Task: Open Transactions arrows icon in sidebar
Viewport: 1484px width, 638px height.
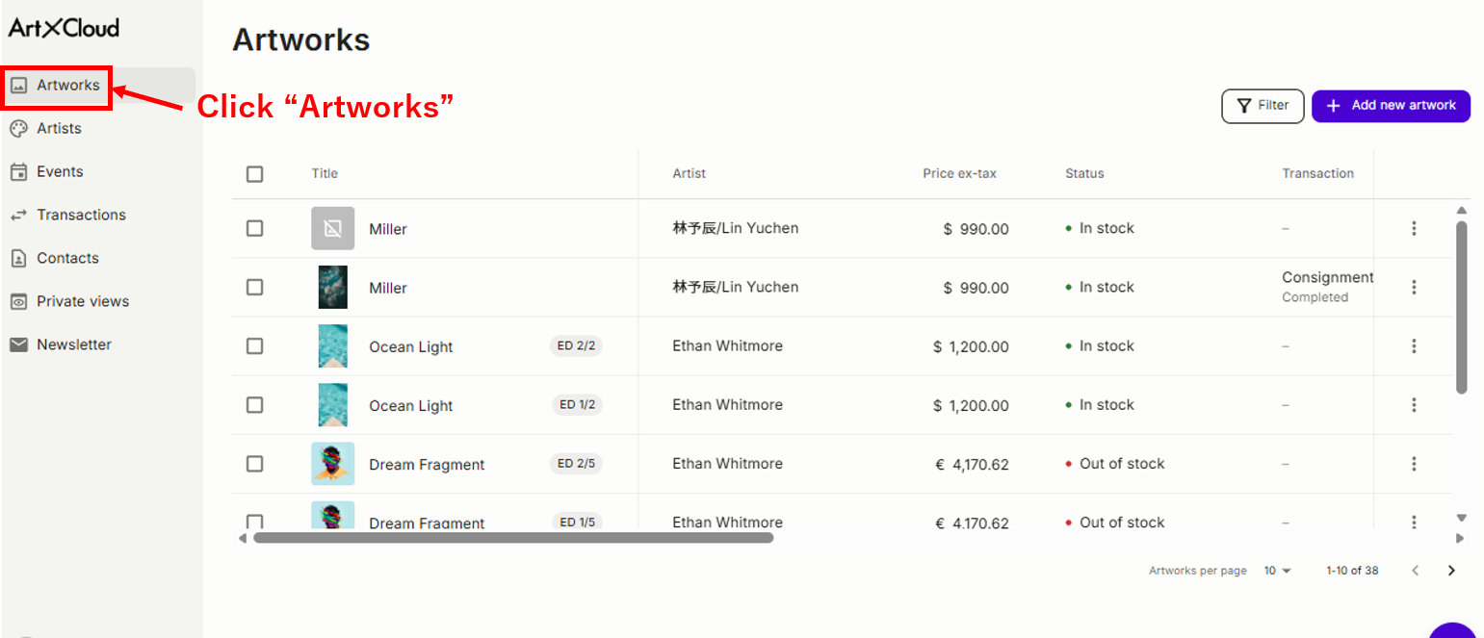Action: point(18,216)
